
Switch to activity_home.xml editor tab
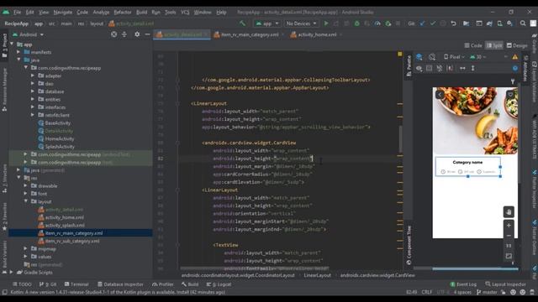click(x=317, y=34)
